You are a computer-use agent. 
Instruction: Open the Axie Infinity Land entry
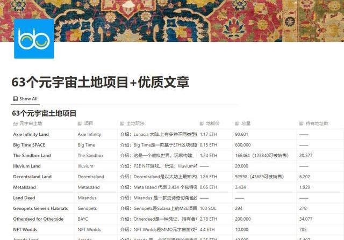pyautogui.click(x=31, y=134)
